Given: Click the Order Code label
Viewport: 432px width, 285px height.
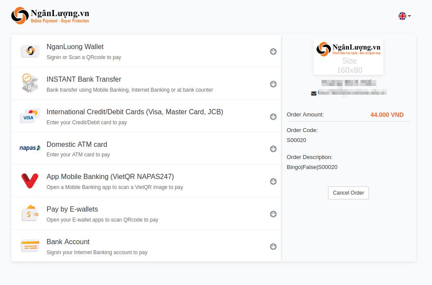Looking at the screenshot, I should 302,130.
